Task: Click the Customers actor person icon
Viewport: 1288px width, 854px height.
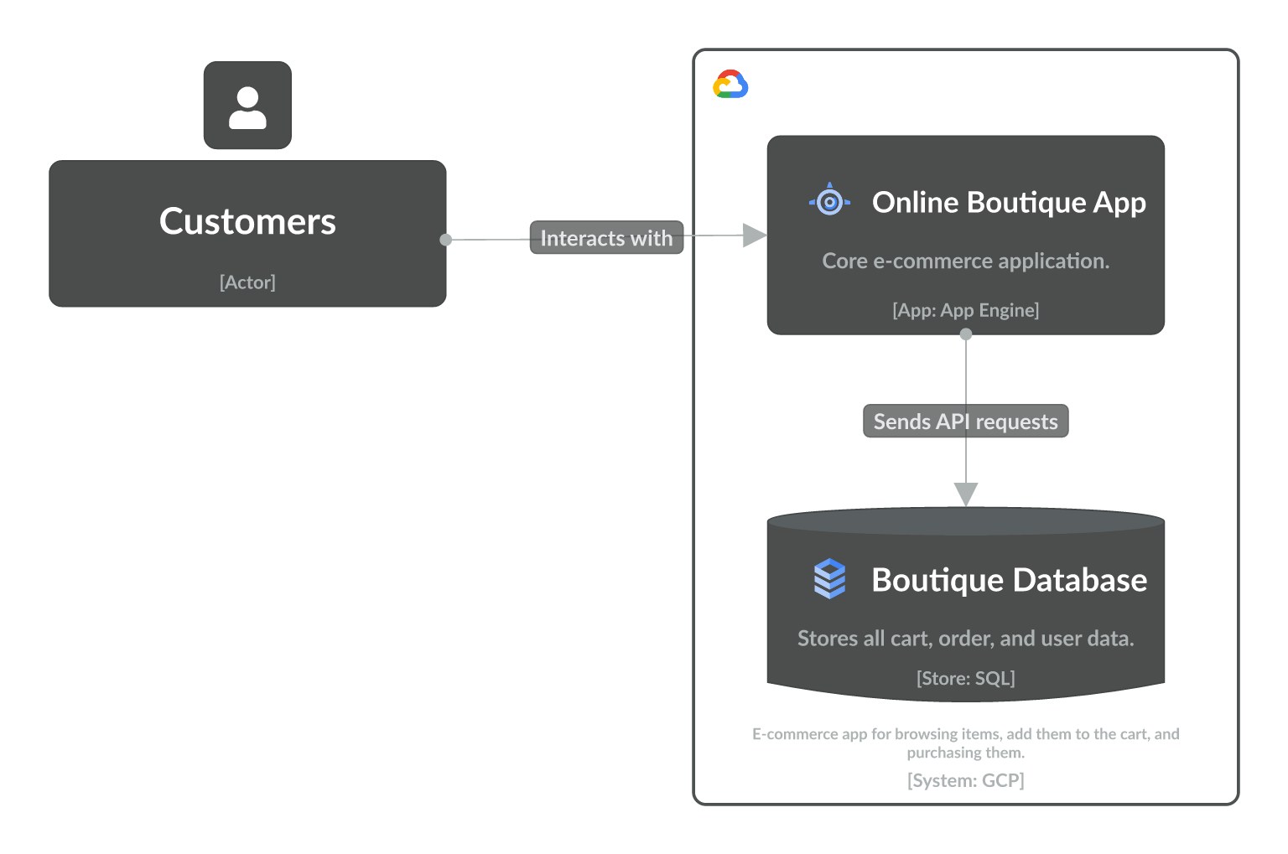Action: 247,106
